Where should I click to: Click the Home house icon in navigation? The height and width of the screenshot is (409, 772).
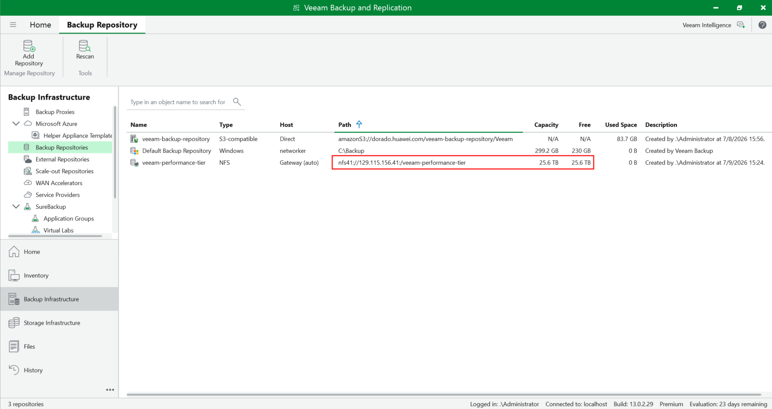tap(14, 252)
